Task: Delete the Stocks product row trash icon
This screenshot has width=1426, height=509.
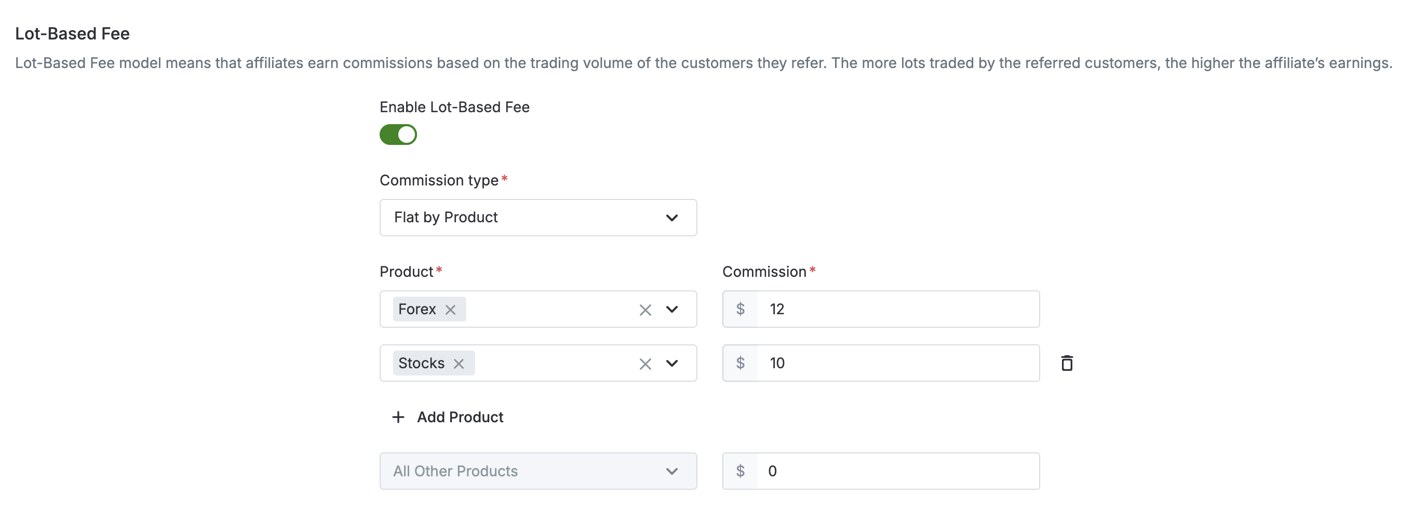Action: (1066, 364)
